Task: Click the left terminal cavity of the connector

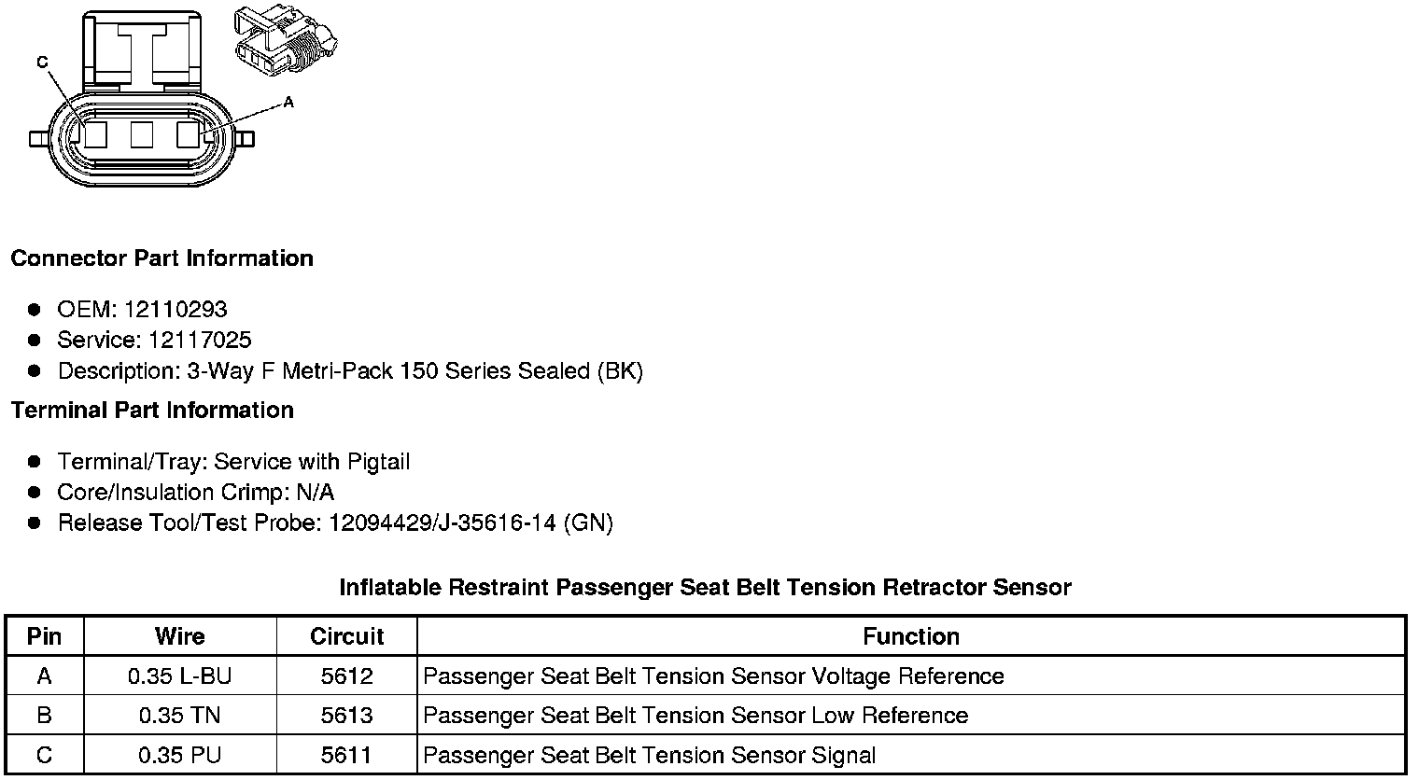Action: pyautogui.click(x=96, y=135)
